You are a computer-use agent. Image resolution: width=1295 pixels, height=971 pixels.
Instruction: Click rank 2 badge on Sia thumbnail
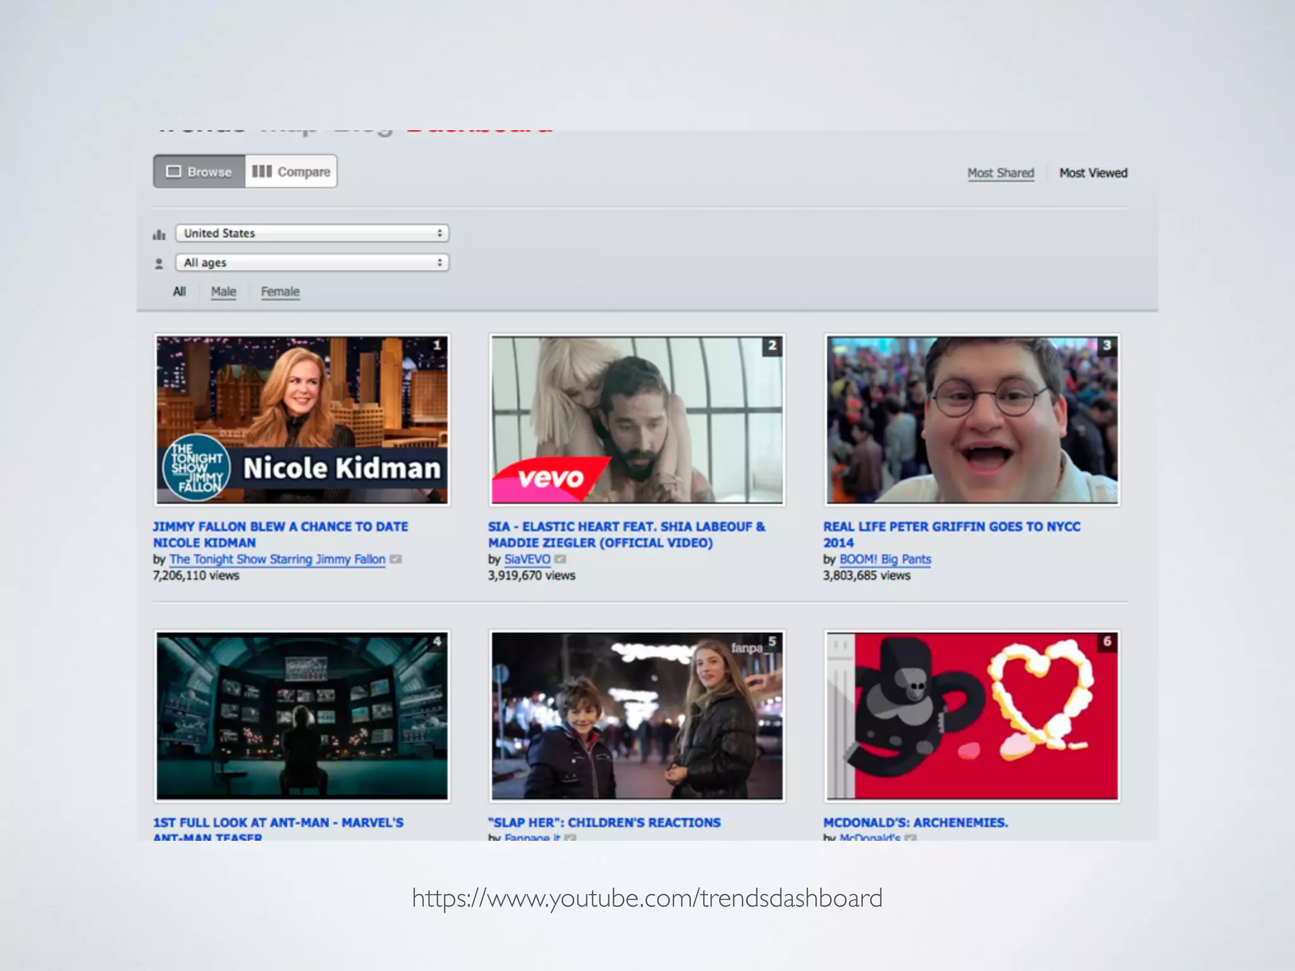(772, 346)
